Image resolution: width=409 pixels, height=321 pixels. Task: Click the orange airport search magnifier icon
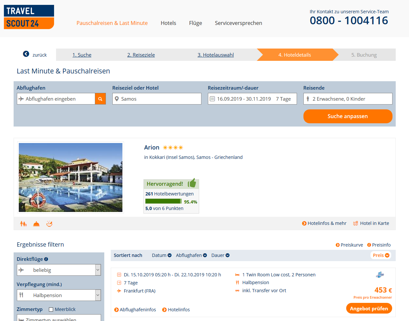tap(100, 99)
